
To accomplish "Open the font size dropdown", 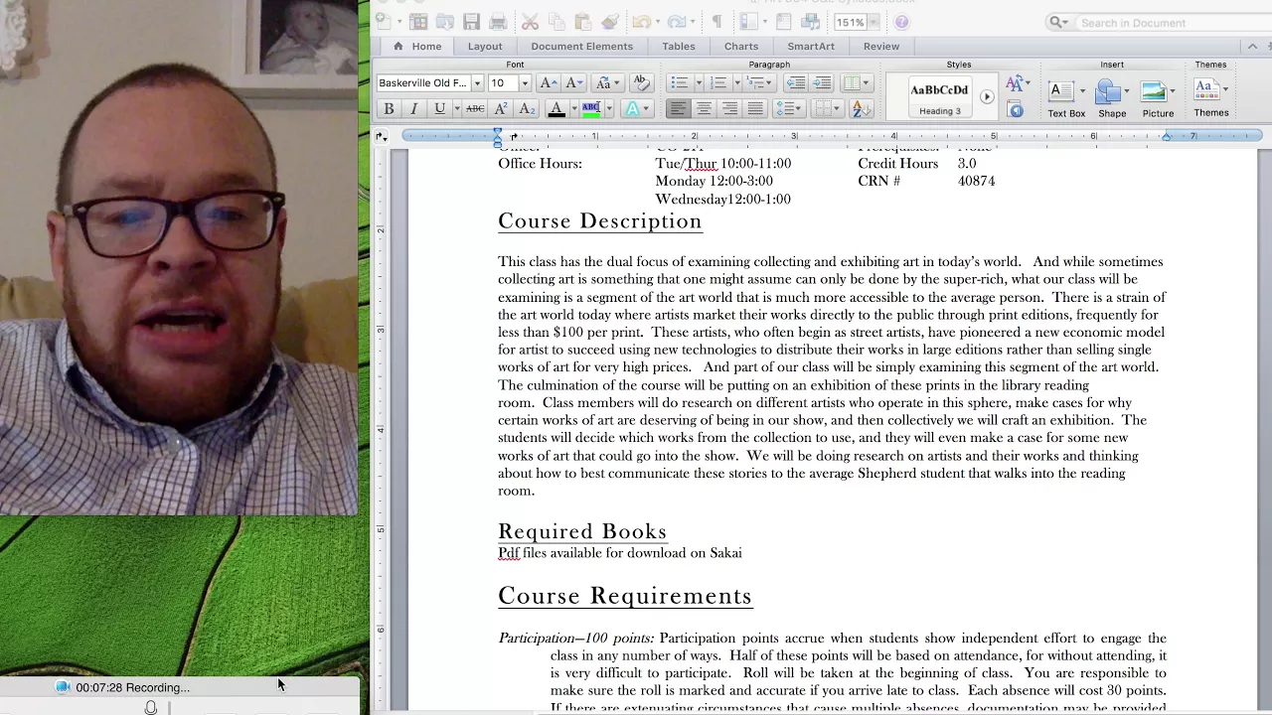I will [525, 83].
